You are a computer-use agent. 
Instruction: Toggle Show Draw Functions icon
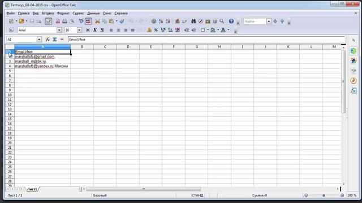[x=184, y=21]
